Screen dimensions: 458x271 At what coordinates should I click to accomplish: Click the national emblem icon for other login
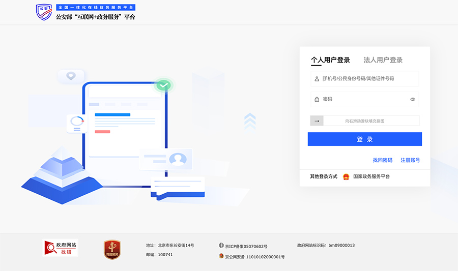coord(346,176)
